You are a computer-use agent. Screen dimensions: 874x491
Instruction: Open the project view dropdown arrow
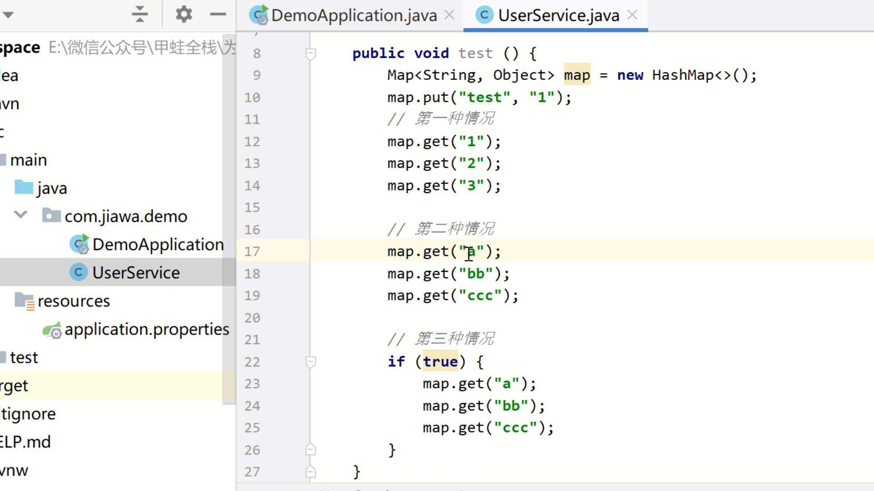(x=8, y=14)
